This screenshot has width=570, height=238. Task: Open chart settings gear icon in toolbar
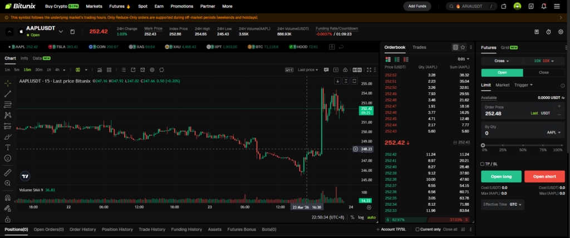[x=152, y=70]
